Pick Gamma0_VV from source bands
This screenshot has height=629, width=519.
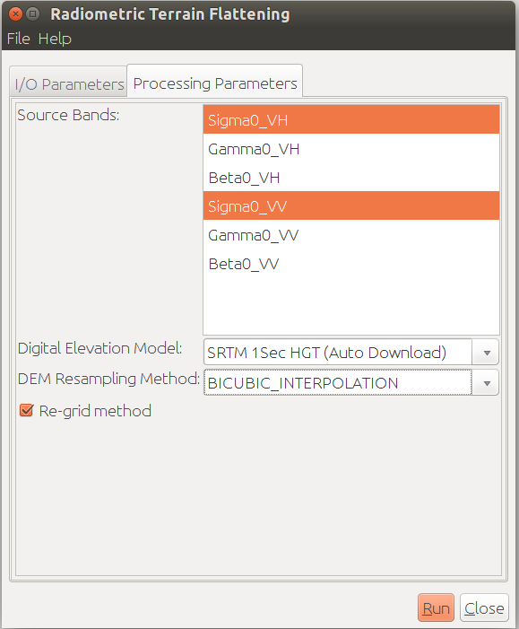pyautogui.click(x=351, y=235)
